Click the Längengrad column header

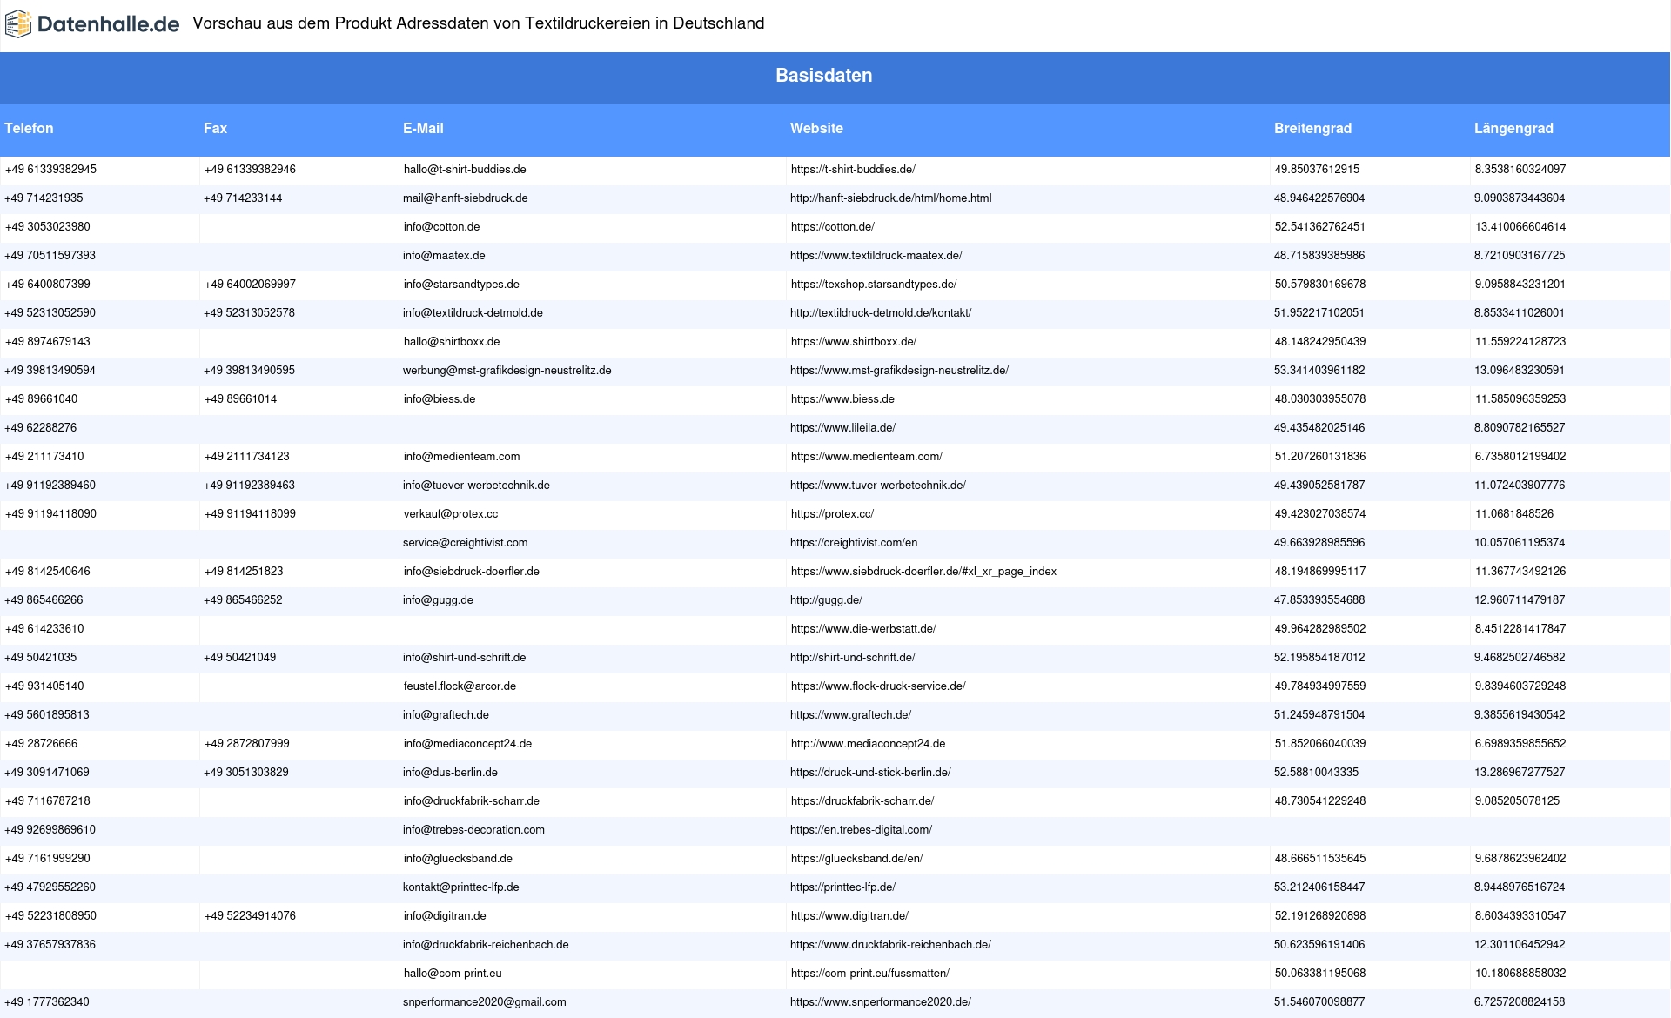(x=1513, y=129)
